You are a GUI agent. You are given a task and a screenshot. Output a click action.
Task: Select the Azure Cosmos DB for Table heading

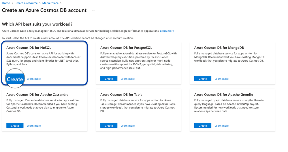(x=121, y=95)
